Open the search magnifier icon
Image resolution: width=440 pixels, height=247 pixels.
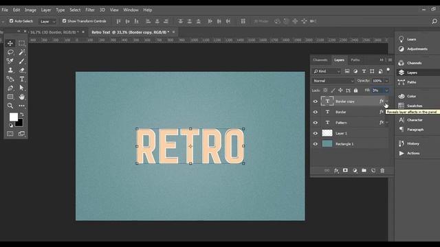coord(434,21)
